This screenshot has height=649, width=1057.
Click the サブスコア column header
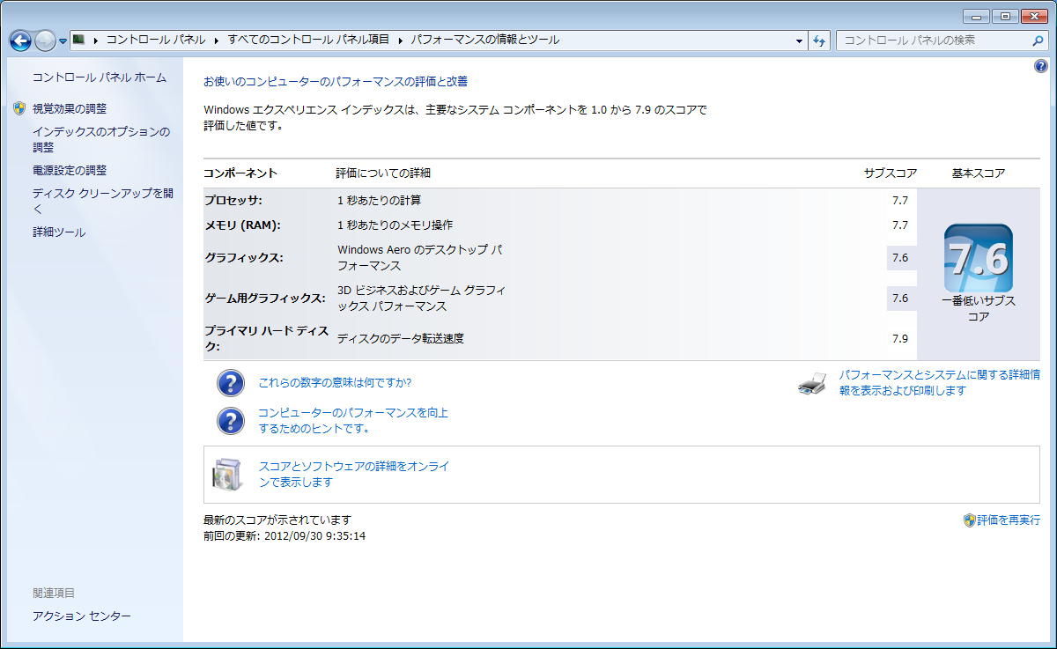click(x=891, y=173)
